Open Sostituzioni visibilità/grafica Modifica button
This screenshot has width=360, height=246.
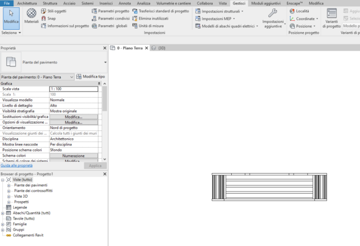74,117
